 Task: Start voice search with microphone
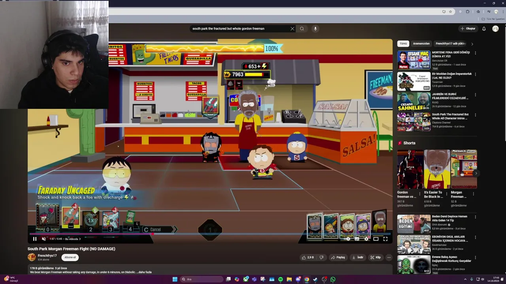point(315,28)
